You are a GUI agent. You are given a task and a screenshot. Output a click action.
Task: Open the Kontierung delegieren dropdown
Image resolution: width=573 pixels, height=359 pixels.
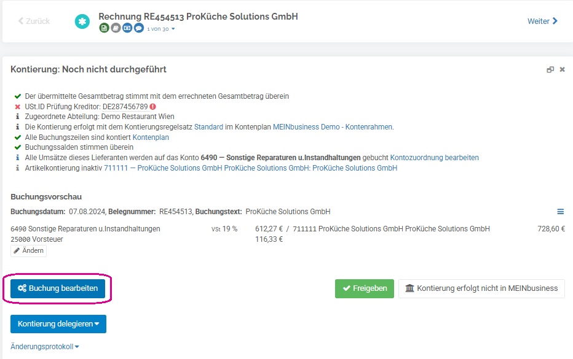[x=58, y=324]
